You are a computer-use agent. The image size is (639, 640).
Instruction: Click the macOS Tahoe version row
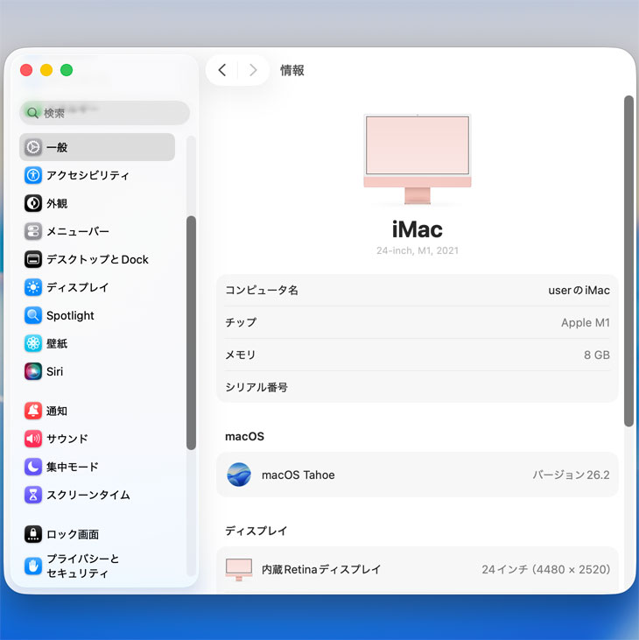(x=418, y=475)
